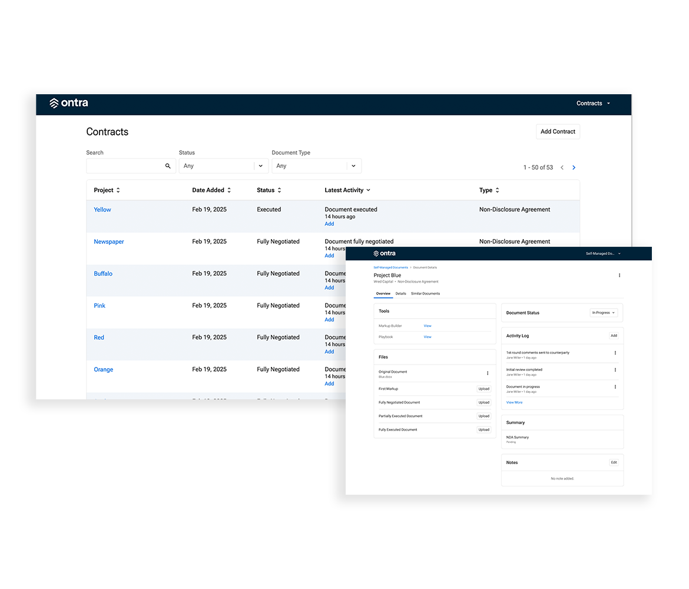Open the Document Type filter dropdown
689x589 pixels.
[316, 166]
